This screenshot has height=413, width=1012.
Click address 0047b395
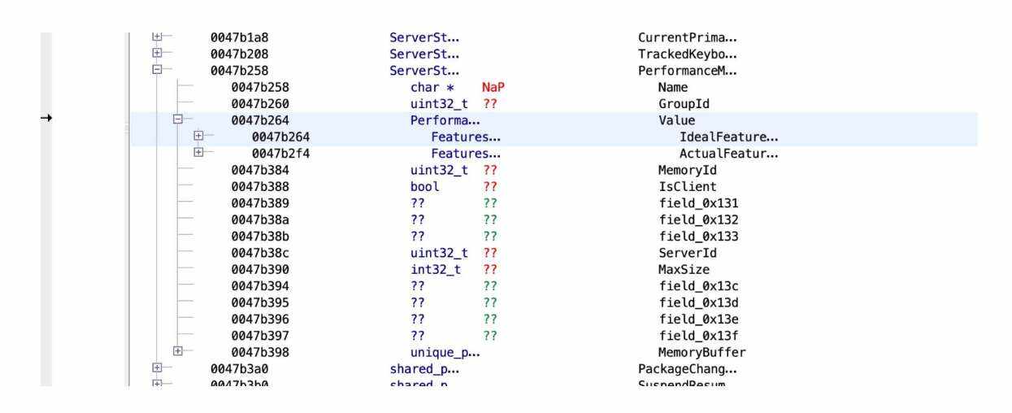[x=260, y=302]
